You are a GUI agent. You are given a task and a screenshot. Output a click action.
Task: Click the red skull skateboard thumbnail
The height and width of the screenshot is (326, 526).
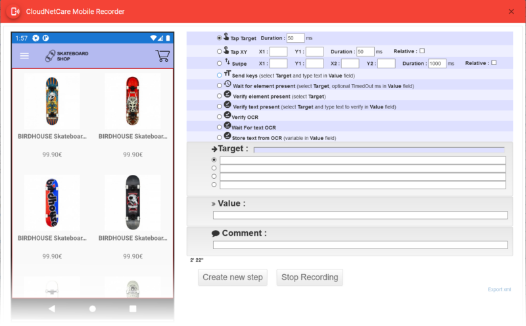coord(133,101)
